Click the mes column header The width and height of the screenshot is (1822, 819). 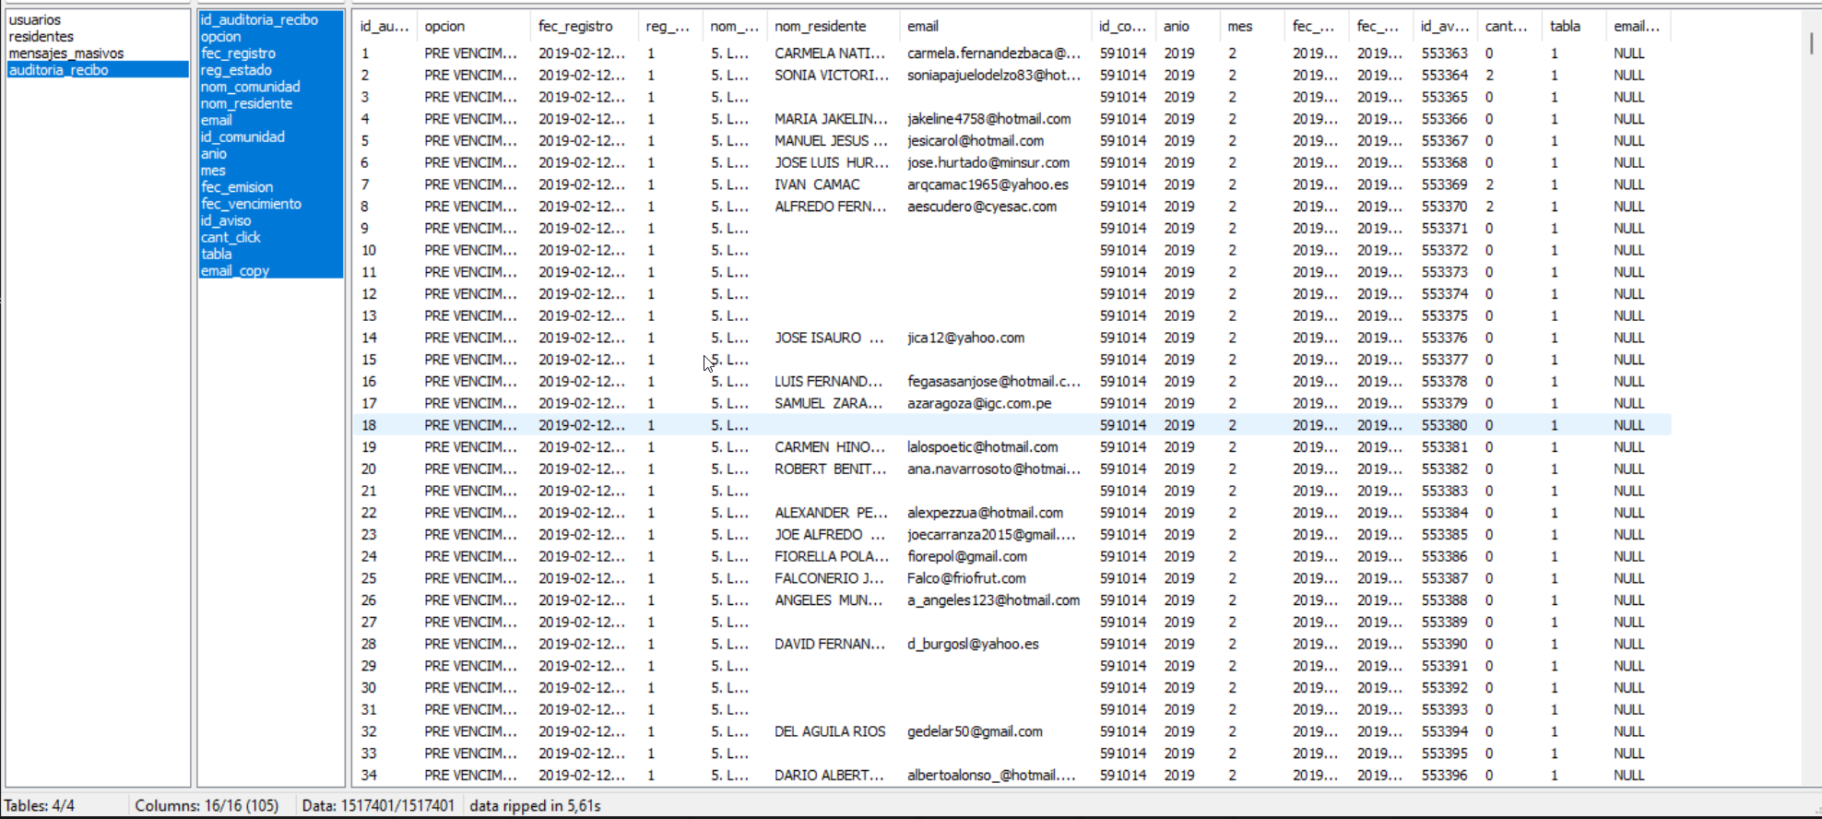point(1240,26)
